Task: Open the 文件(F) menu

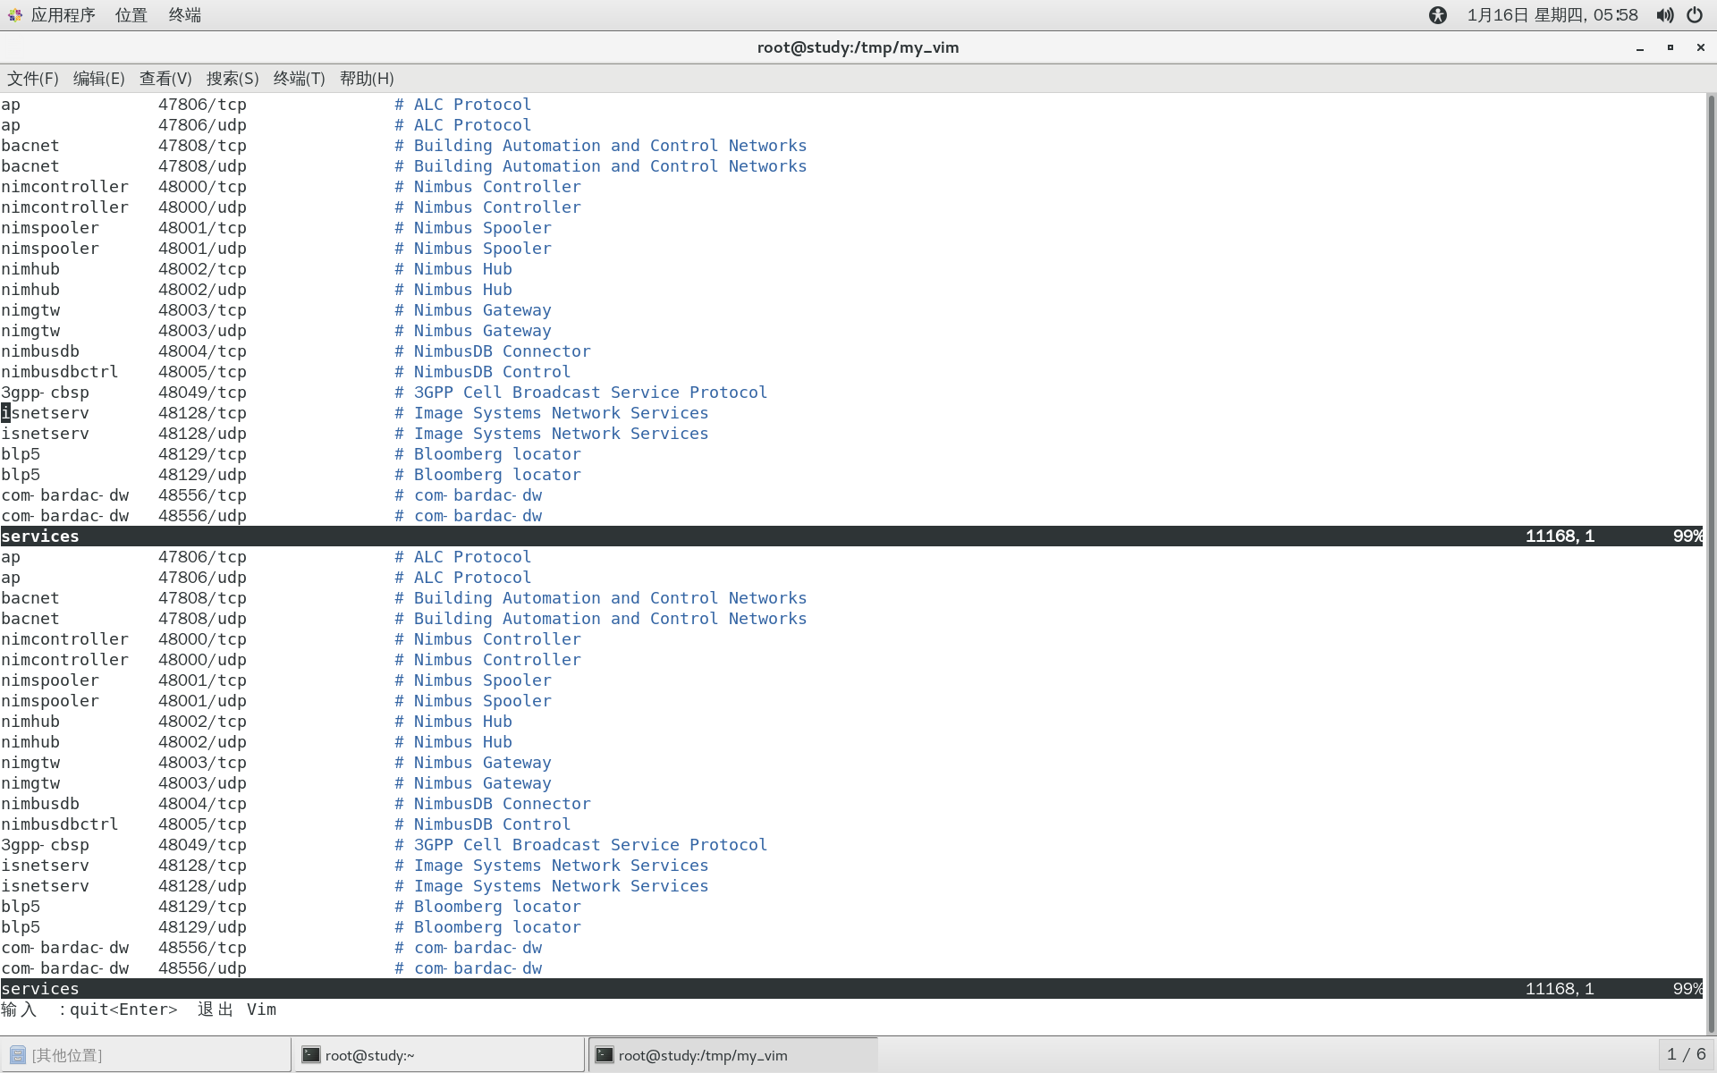Action: tap(33, 79)
